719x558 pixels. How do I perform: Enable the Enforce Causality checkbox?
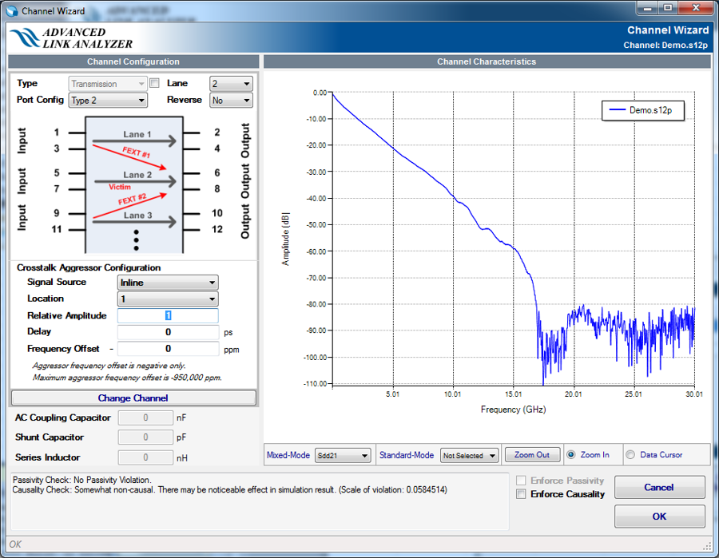click(522, 494)
